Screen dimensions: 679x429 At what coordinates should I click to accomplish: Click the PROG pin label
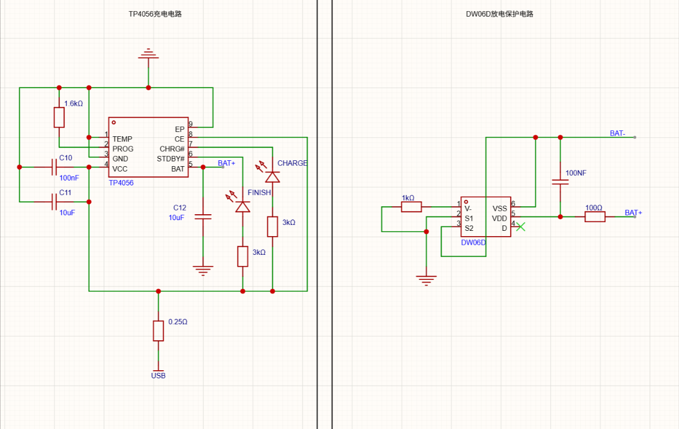(x=123, y=149)
